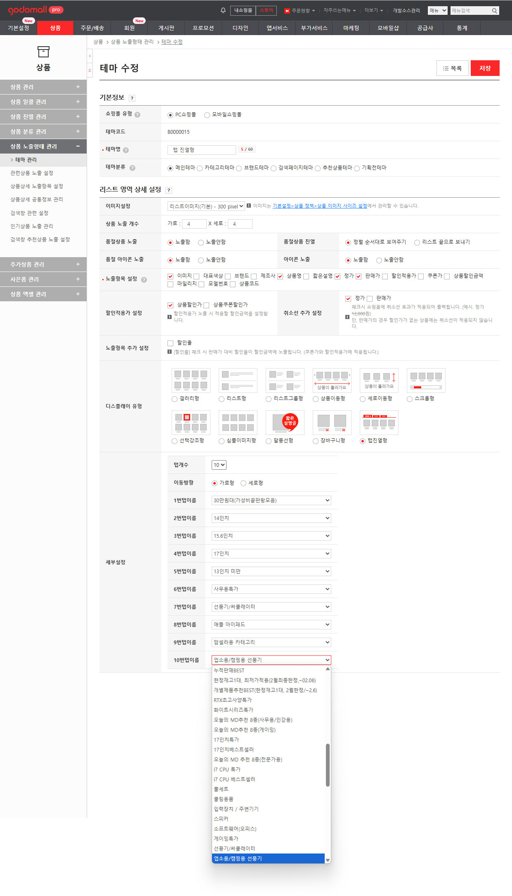Click the 심플이미지형 layout thumbnail

tap(238, 422)
